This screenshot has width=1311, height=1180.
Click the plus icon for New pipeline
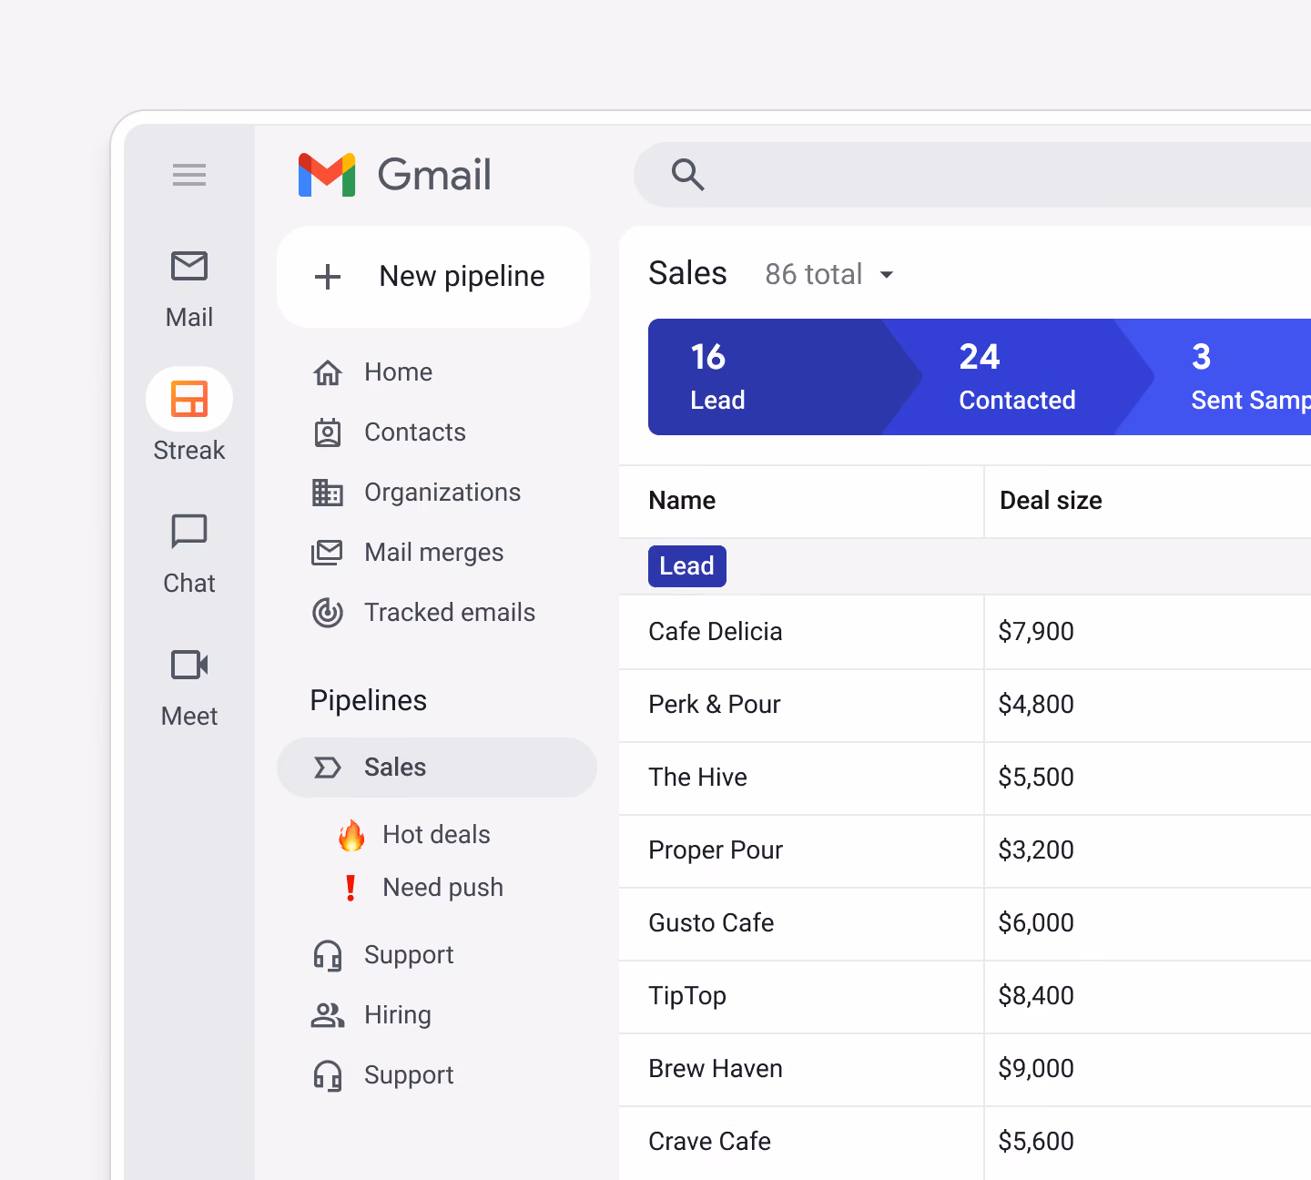tap(328, 277)
